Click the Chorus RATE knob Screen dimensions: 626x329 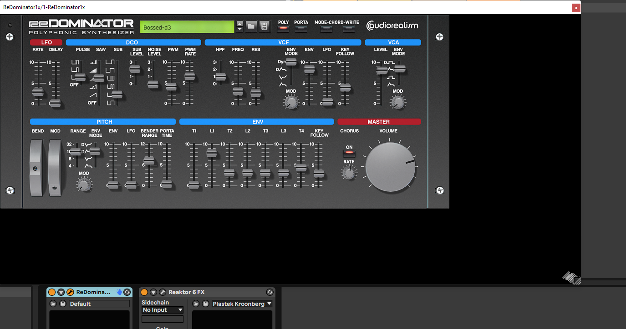(349, 173)
